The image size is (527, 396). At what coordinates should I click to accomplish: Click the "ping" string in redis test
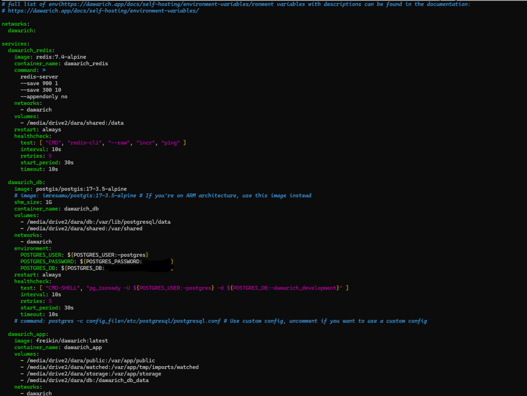click(170, 143)
